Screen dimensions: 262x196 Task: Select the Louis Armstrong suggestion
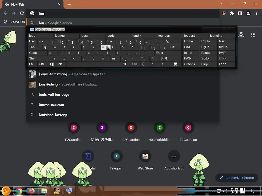(x=123, y=74)
